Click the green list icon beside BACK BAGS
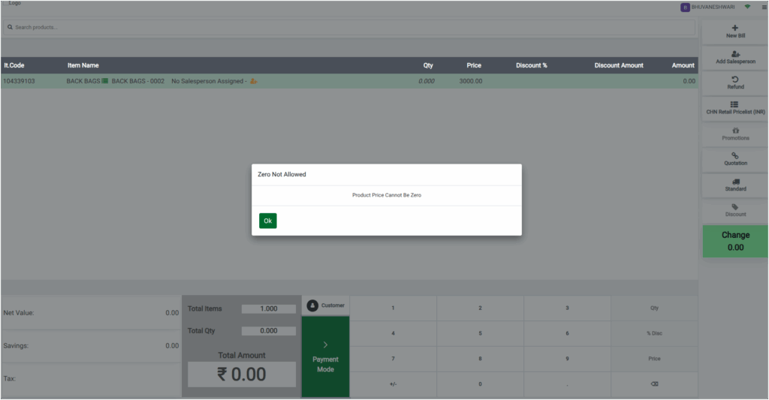The width and height of the screenshot is (769, 400). point(104,81)
